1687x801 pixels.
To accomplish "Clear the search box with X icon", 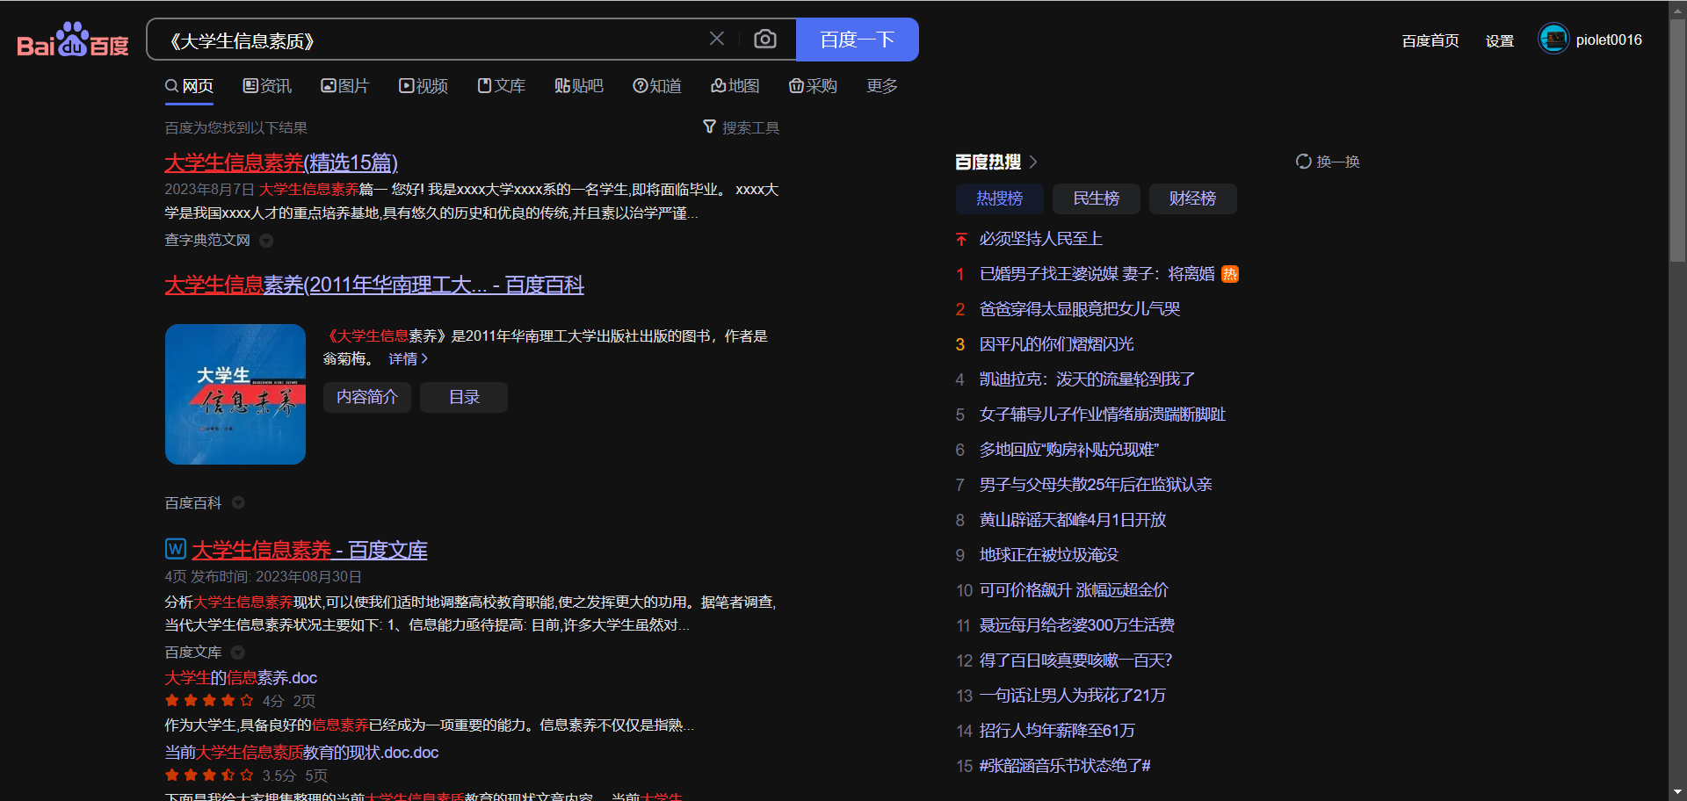I will 717,39.
